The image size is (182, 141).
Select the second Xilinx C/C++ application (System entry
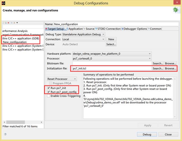(23, 50)
